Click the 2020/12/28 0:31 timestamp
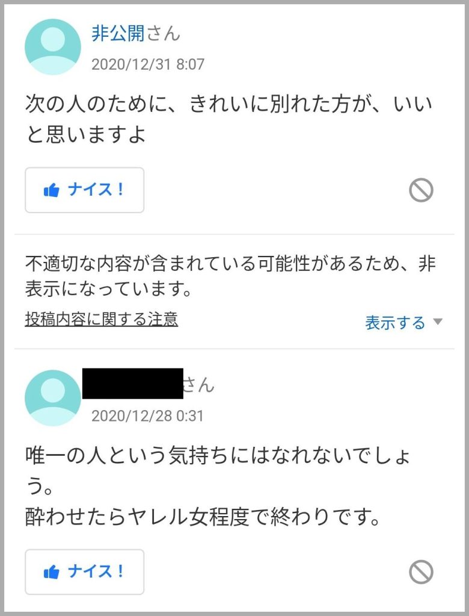The width and height of the screenshot is (469, 616). (148, 416)
